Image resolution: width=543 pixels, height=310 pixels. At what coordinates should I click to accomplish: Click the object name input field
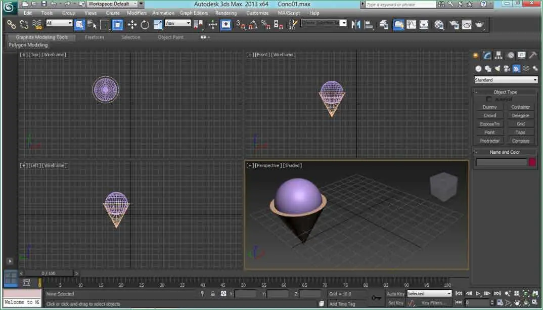click(x=501, y=162)
